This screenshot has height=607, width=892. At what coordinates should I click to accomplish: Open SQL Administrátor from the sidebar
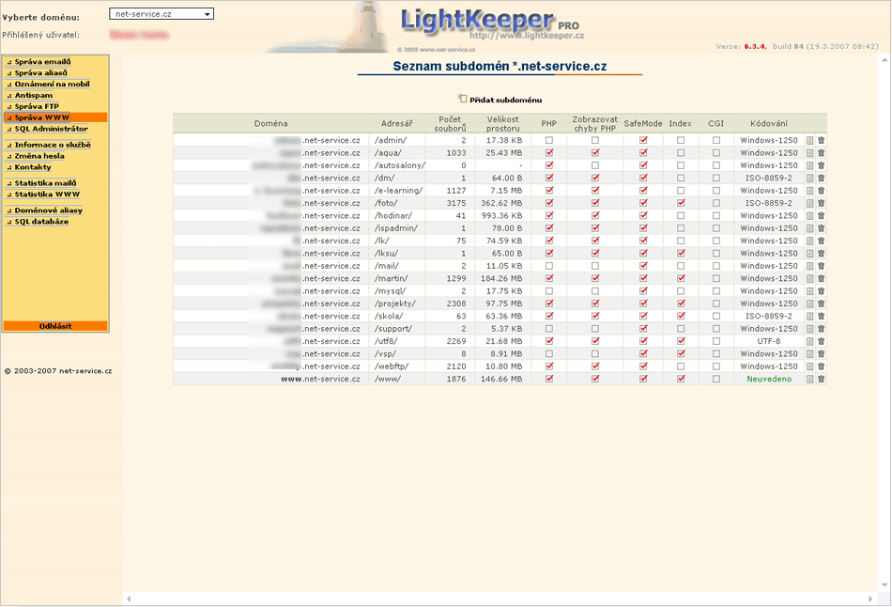pyautogui.click(x=52, y=129)
